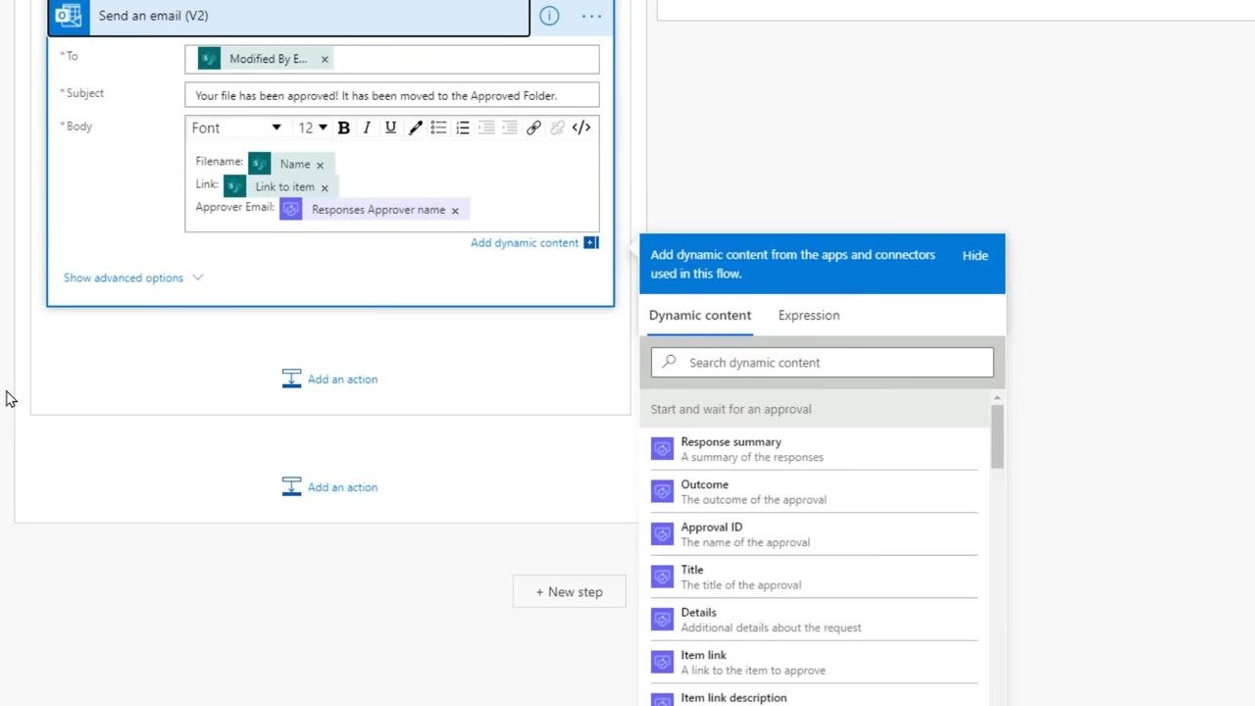Remove the Modified By Email token from To

coord(325,59)
